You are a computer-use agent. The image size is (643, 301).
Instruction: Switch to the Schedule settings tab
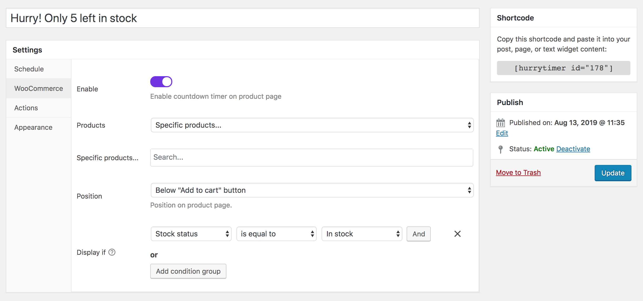[29, 69]
